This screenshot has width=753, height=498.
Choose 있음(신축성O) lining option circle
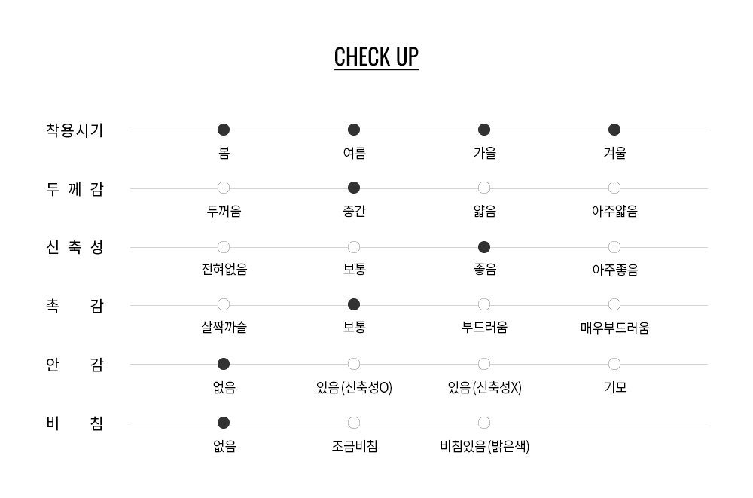tap(354, 364)
